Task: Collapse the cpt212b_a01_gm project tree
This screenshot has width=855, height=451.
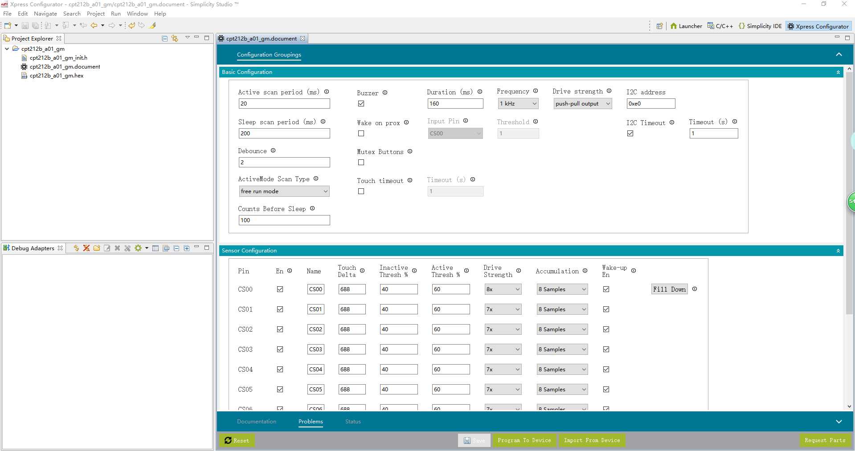Action: tap(7, 49)
